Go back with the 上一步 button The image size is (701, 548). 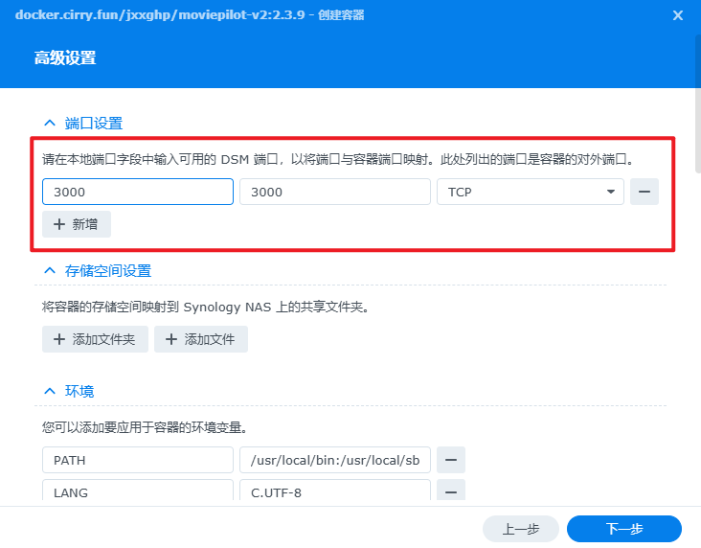click(521, 529)
